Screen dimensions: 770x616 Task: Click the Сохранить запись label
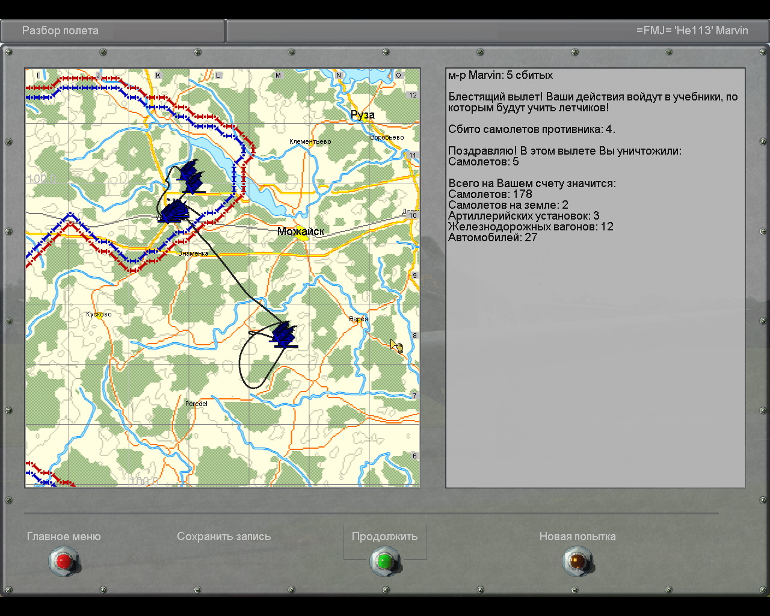224,537
